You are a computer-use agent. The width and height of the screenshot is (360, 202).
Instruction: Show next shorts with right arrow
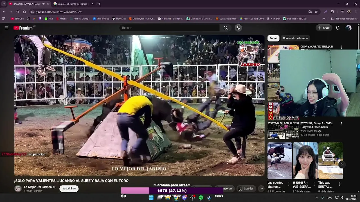coord(342,165)
